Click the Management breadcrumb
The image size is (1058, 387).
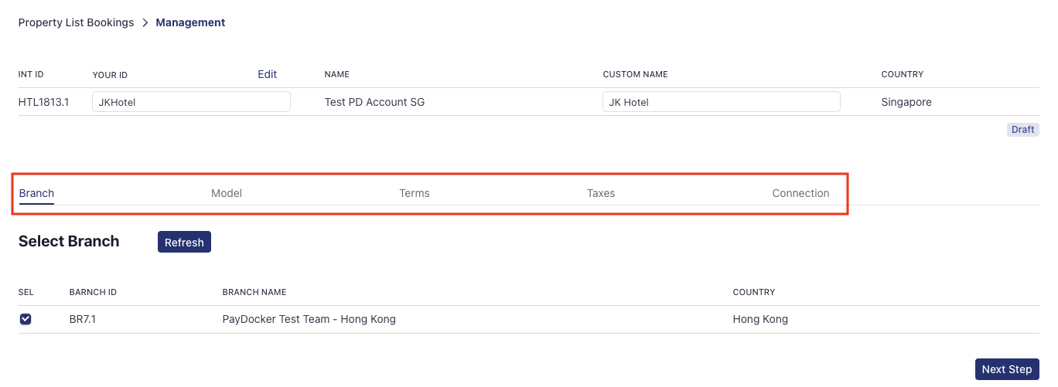[x=190, y=22]
